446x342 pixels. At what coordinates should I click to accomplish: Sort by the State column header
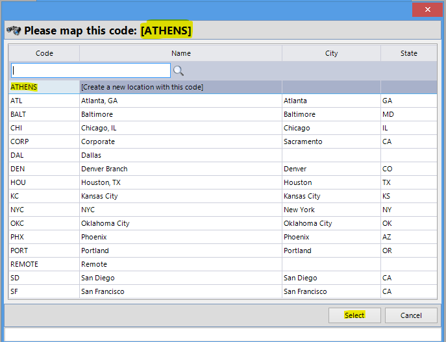click(409, 53)
